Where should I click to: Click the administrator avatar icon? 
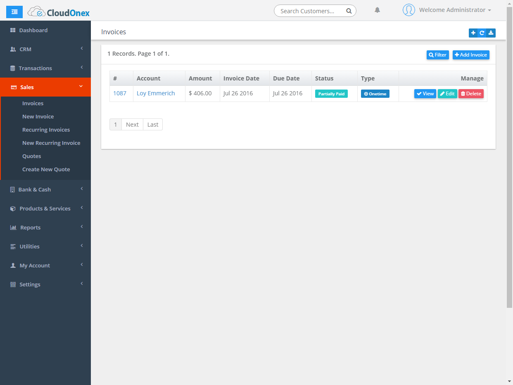coord(408,10)
